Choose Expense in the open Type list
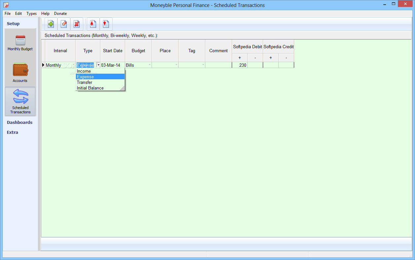415x260 pixels. (x=100, y=77)
